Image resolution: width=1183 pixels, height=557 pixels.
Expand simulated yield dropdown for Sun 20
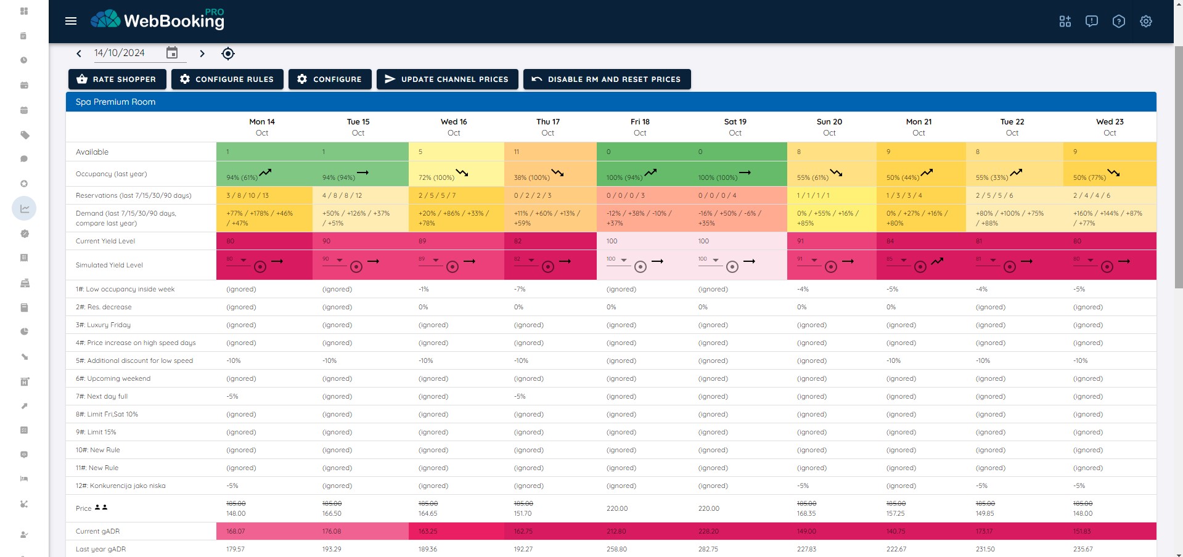coord(814,261)
